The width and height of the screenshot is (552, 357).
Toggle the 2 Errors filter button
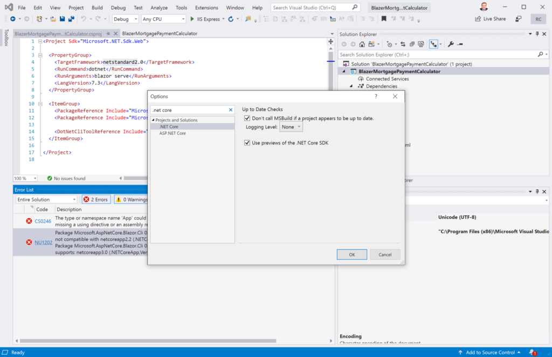point(96,200)
